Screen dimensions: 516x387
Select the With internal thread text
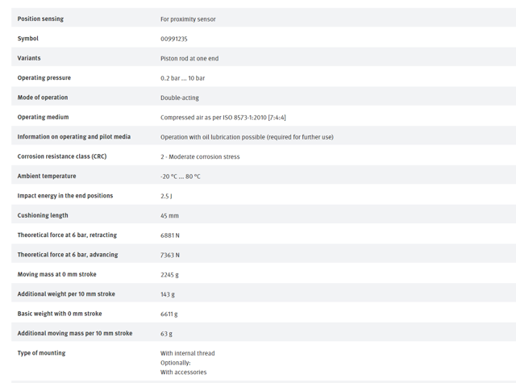(188, 353)
